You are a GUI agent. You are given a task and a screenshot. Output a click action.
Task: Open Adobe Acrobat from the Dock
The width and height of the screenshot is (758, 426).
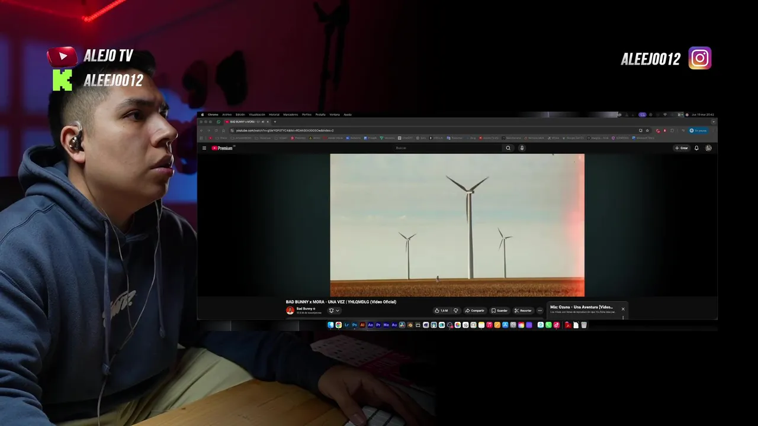pyautogui.click(x=568, y=325)
